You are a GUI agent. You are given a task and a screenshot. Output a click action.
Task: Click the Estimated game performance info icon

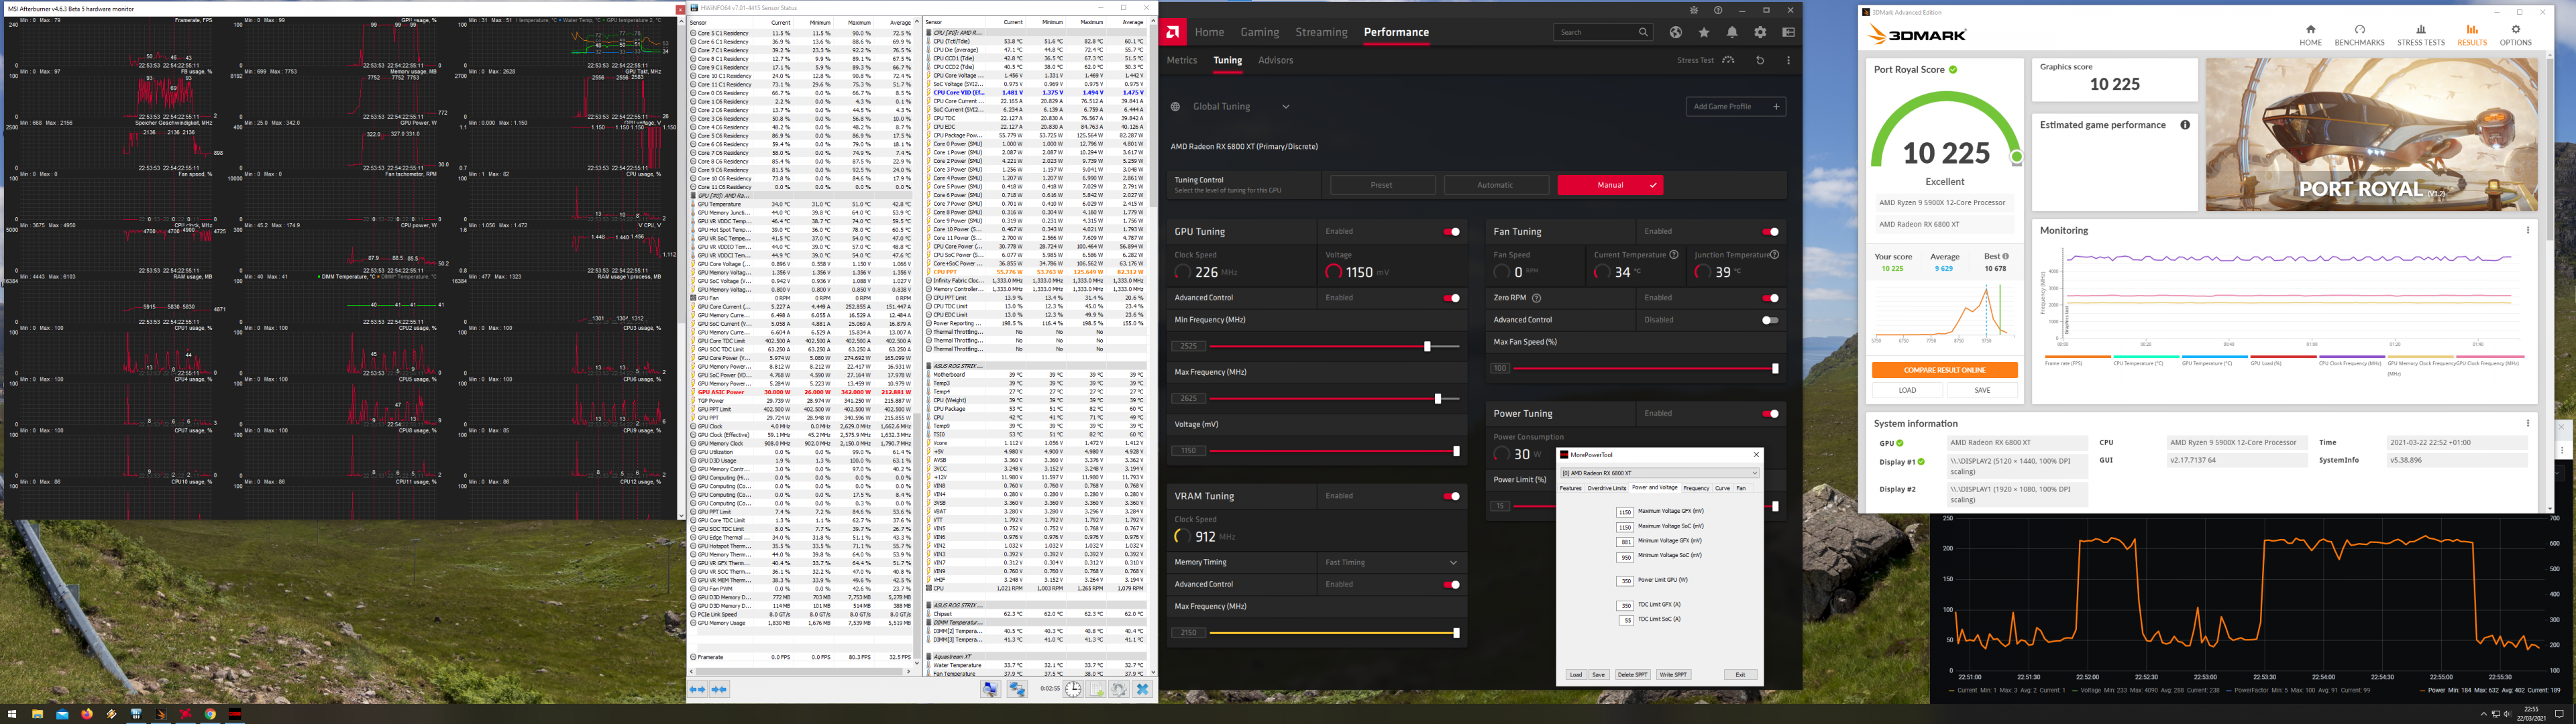(x=2185, y=125)
